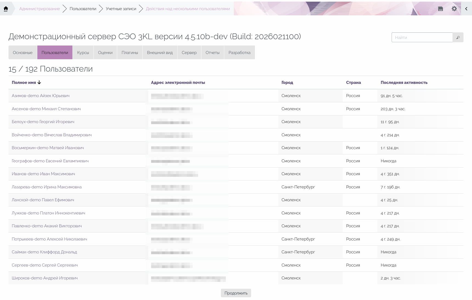Open the settings gear menu
This screenshot has width=472, height=300.
click(454, 9)
